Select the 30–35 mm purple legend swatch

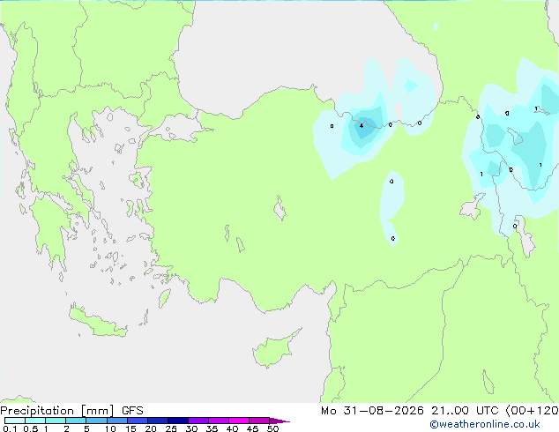(x=198, y=421)
